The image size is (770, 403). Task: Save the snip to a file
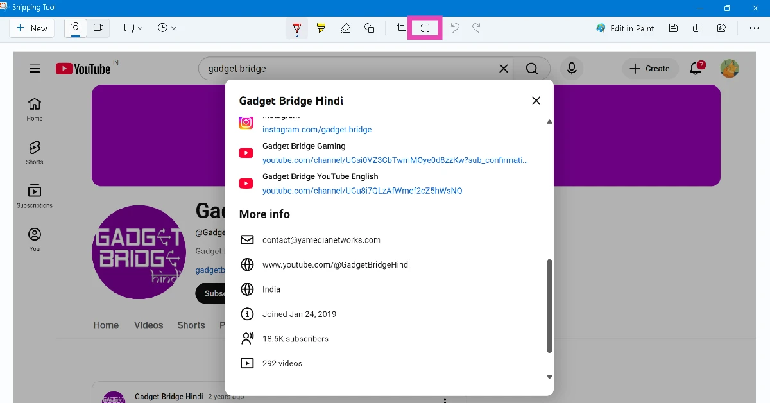(672, 28)
